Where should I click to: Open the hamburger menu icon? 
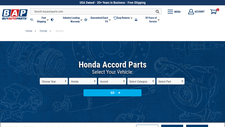click(170, 12)
